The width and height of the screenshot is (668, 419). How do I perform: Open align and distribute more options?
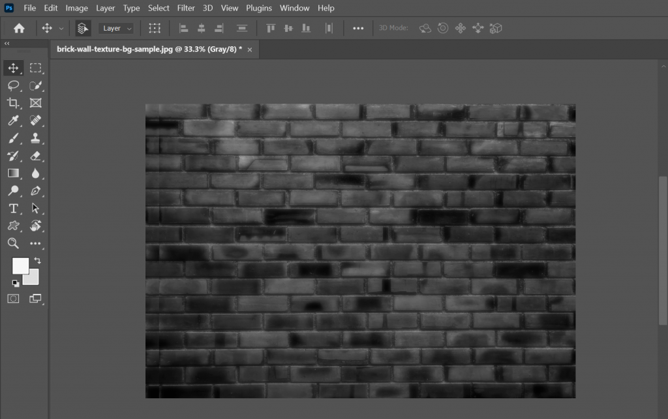(x=358, y=28)
